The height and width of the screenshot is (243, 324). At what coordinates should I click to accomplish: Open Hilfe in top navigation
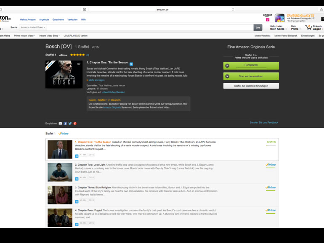(x=83, y=20)
